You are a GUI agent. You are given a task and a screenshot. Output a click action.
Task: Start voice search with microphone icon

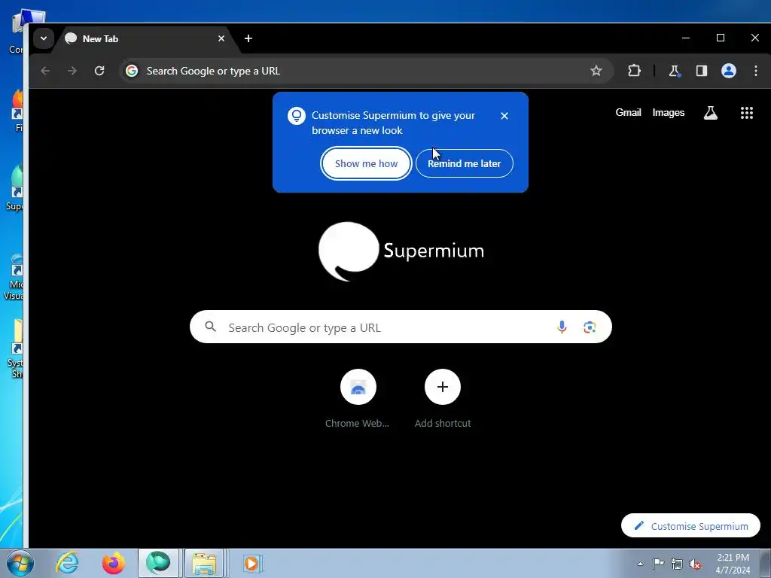(562, 327)
